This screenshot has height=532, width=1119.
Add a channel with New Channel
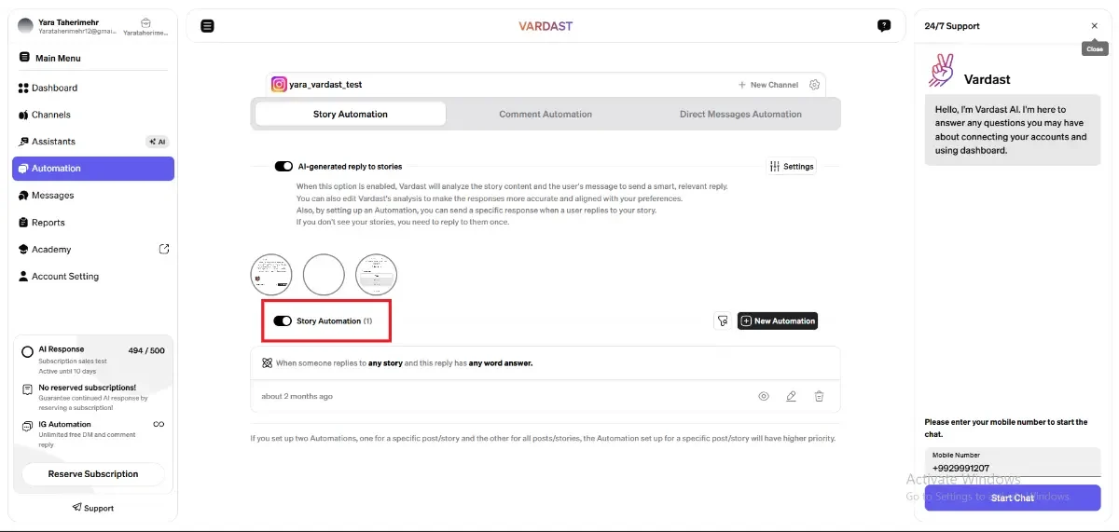(768, 85)
